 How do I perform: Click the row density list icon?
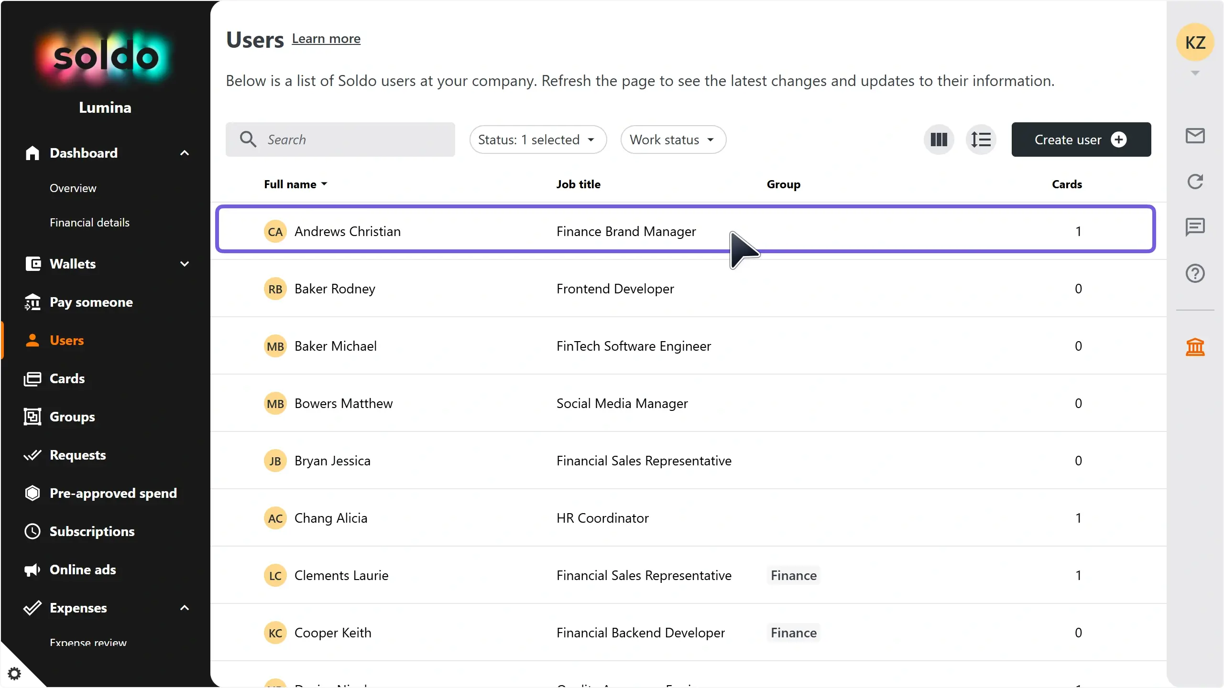[x=981, y=140]
